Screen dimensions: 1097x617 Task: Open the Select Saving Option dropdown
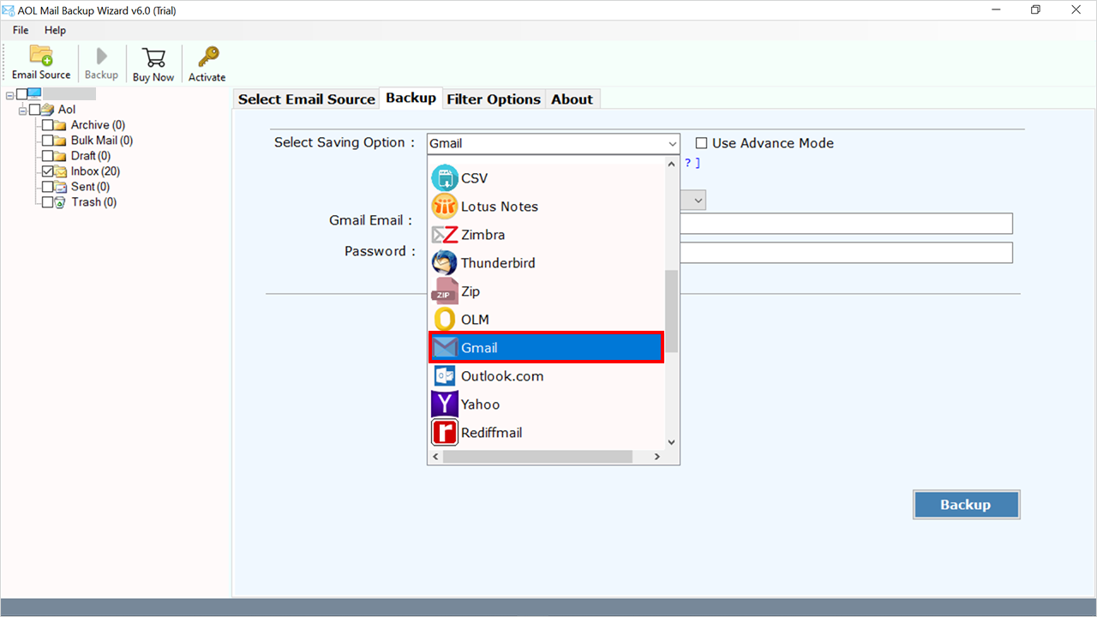pyautogui.click(x=553, y=144)
